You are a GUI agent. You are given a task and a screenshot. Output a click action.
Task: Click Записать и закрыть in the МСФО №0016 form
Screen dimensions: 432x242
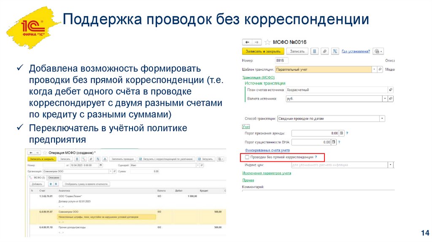tap(263, 51)
